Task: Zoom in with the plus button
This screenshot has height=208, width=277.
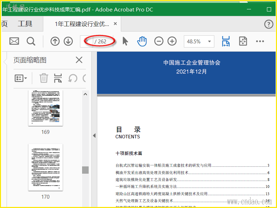Action: pos(172,41)
